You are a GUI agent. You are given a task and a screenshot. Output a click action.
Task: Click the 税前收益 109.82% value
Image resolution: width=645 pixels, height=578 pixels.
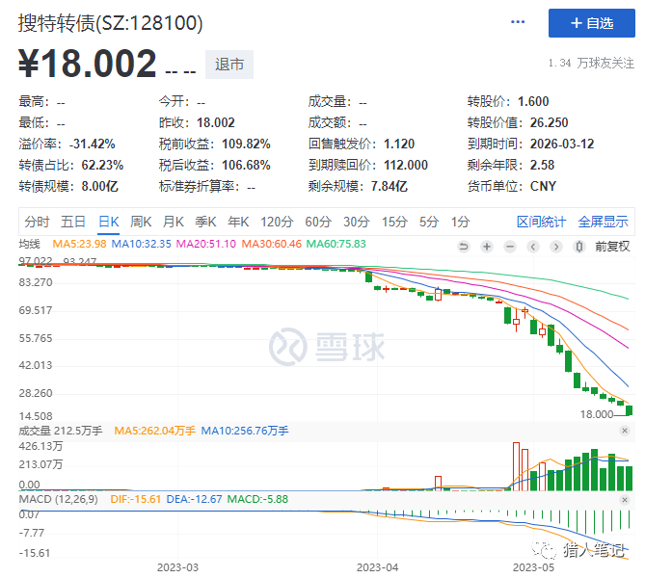pyautogui.click(x=246, y=144)
